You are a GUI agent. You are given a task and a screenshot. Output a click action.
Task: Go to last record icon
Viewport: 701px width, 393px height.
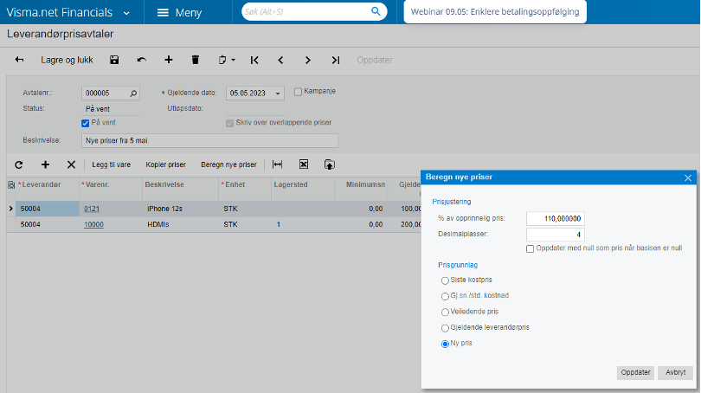(x=335, y=60)
